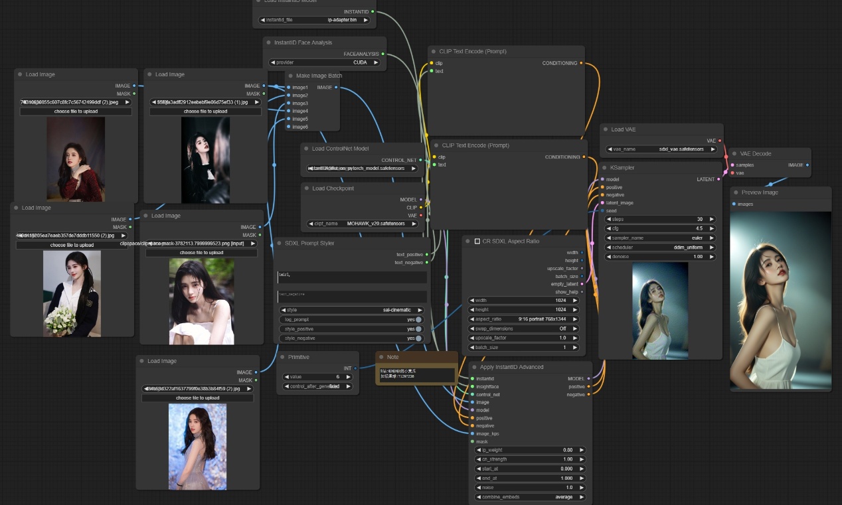Collapse the Make Image Batch node
The width and height of the screenshot is (842, 505).
click(x=291, y=76)
